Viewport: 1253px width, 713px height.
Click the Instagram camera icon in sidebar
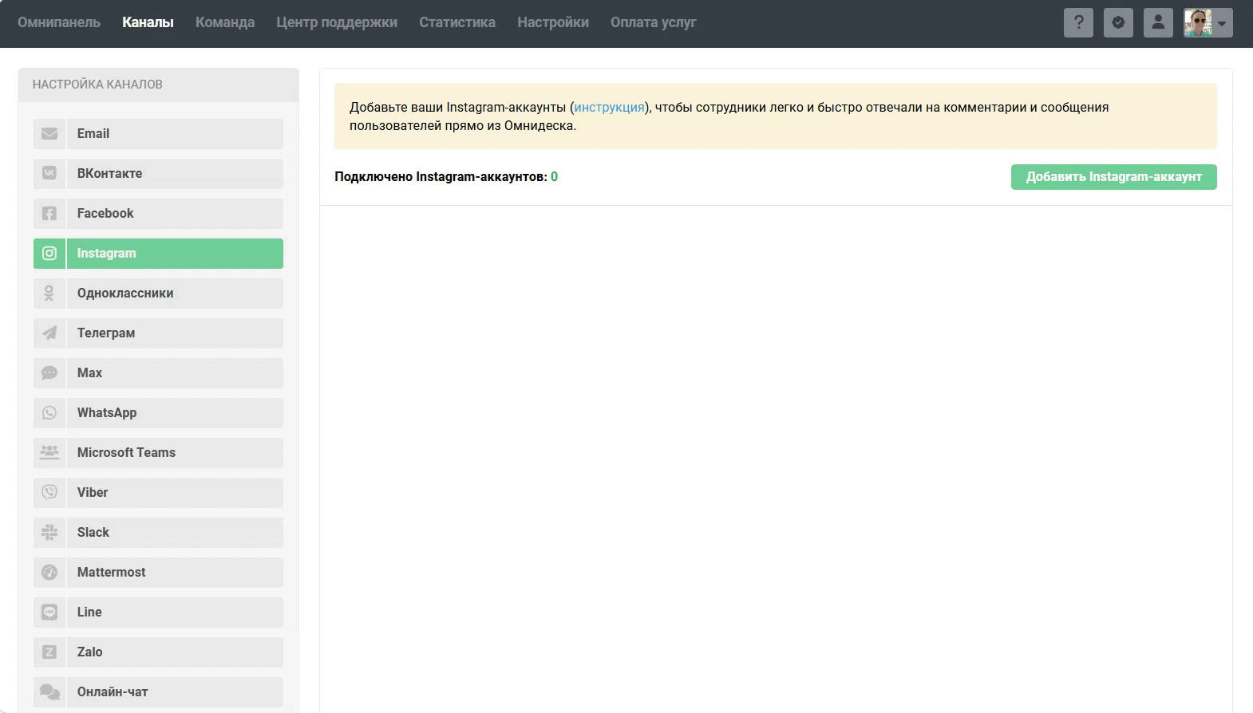49,254
